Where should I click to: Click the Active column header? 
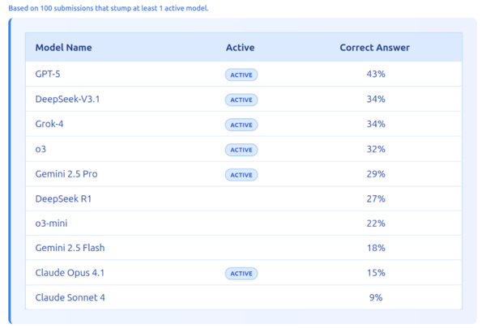pyautogui.click(x=241, y=48)
